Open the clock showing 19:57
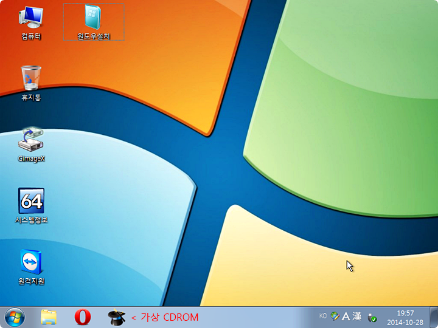The height and width of the screenshot is (328, 438). point(405,313)
